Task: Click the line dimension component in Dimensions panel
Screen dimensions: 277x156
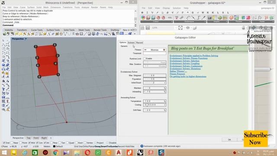Action: (193, 17)
